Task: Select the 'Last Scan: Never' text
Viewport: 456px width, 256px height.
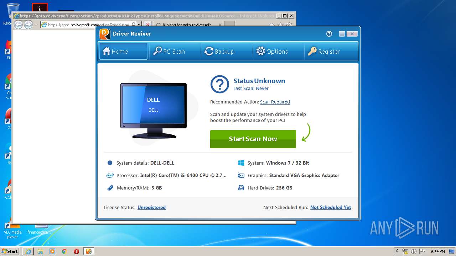Action: pyautogui.click(x=251, y=89)
